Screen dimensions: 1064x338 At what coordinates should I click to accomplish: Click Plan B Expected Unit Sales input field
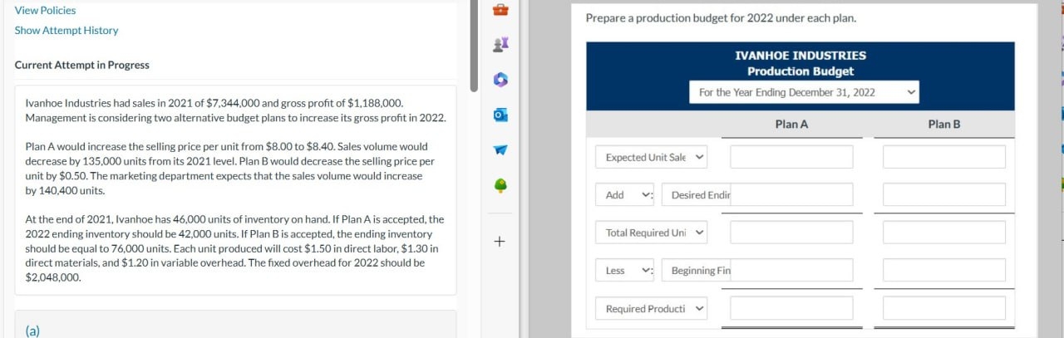pos(944,157)
